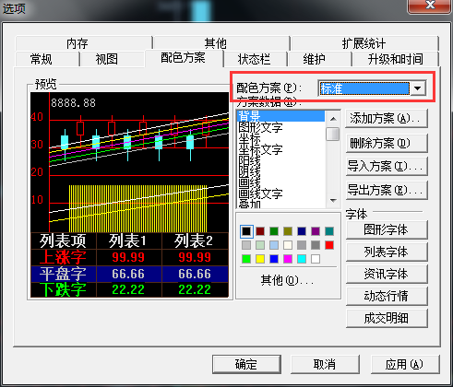Click the list scrollbar thumb
The image size is (453, 387).
coord(333,134)
